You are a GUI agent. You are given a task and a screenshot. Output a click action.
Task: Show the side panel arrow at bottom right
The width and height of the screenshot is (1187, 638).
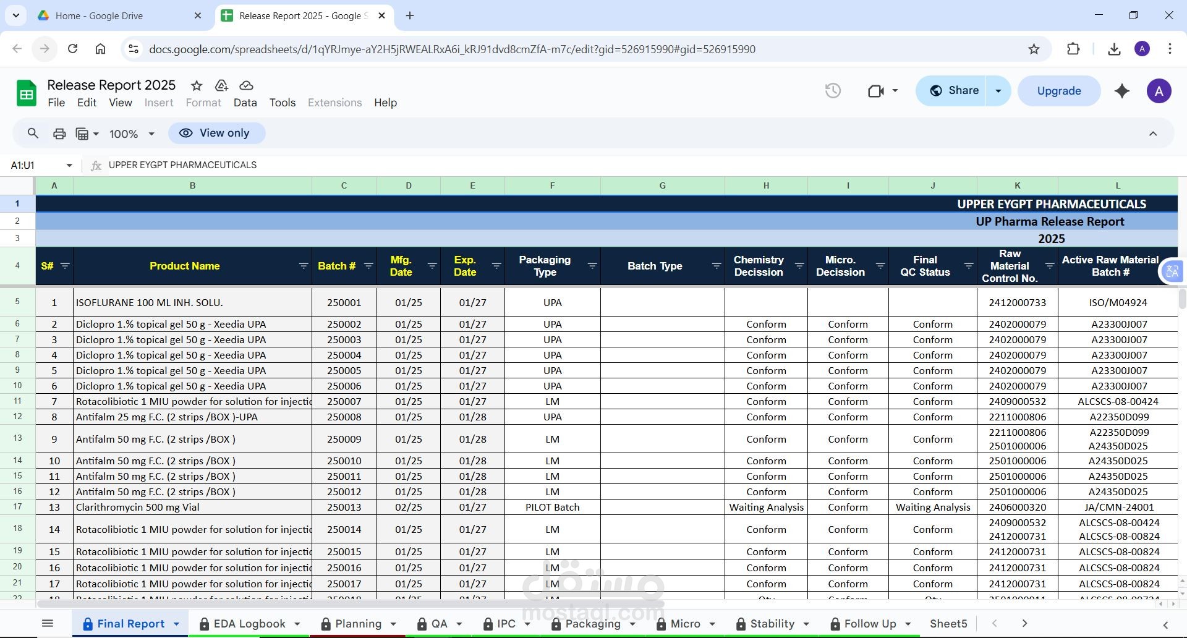(1165, 625)
